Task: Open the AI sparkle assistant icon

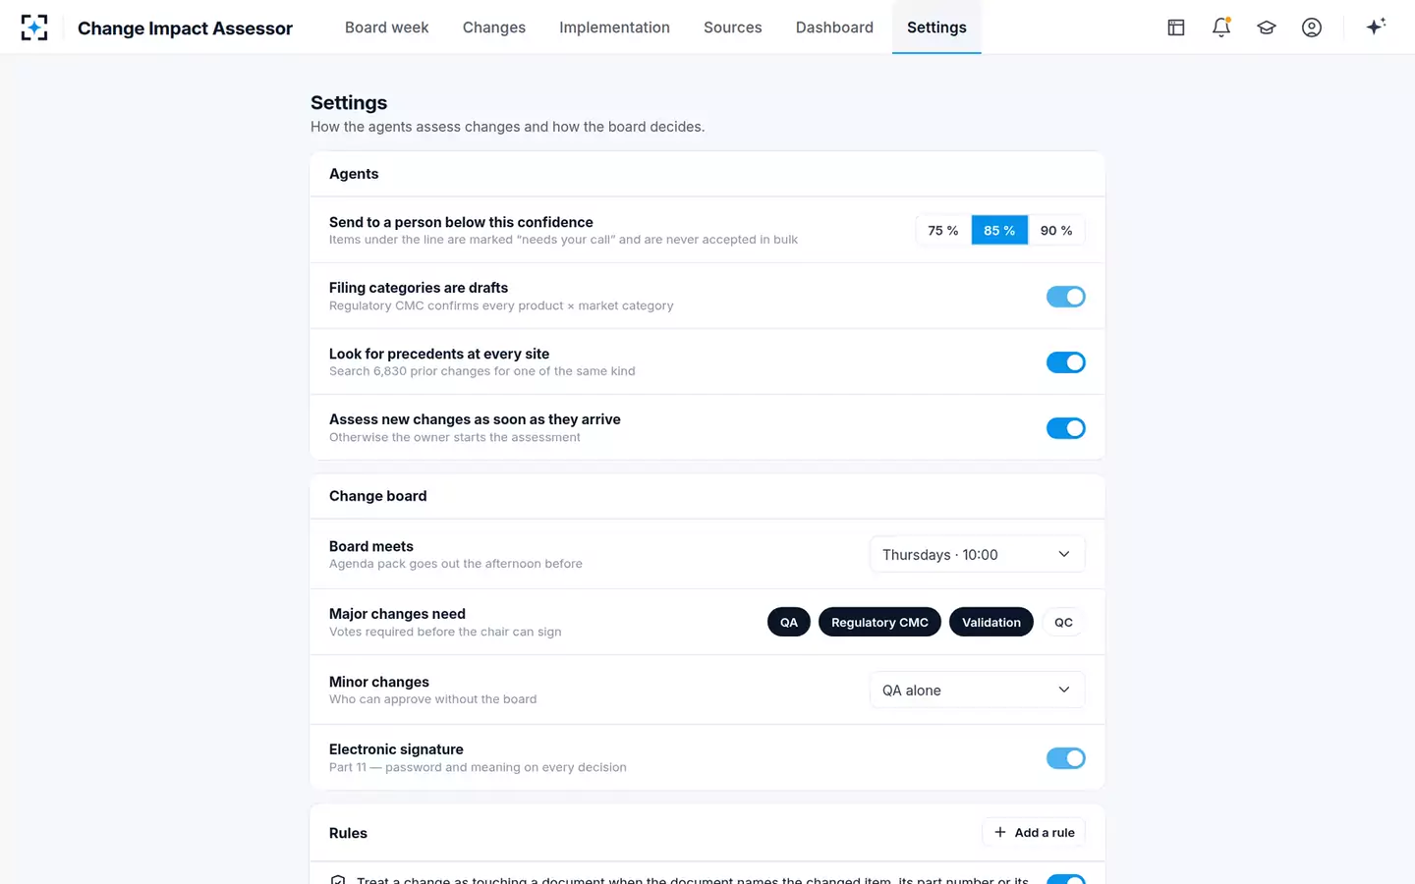Action: [x=1376, y=27]
